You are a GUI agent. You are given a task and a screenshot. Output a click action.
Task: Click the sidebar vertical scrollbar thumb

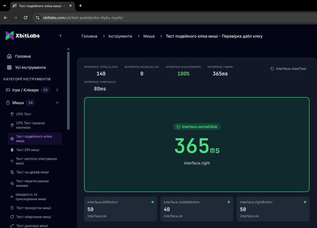tap(68, 91)
